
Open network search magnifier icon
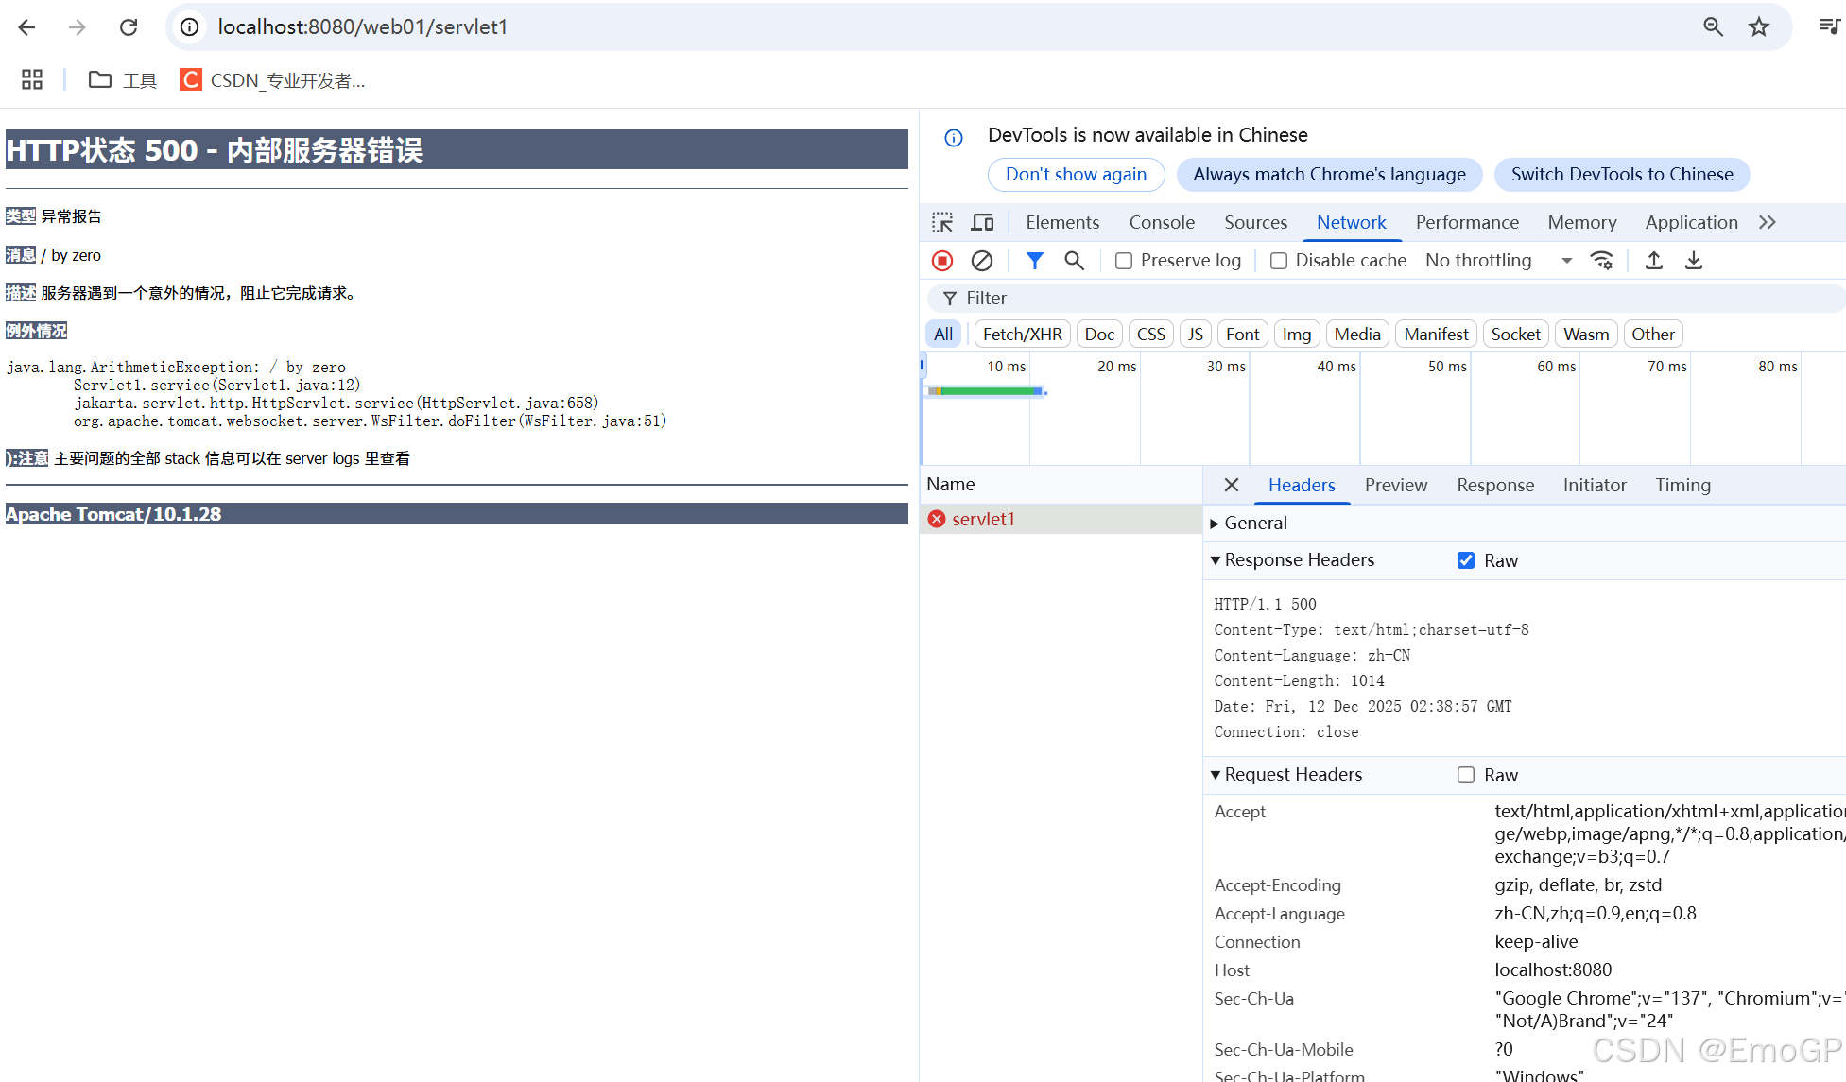pos(1074,261)
